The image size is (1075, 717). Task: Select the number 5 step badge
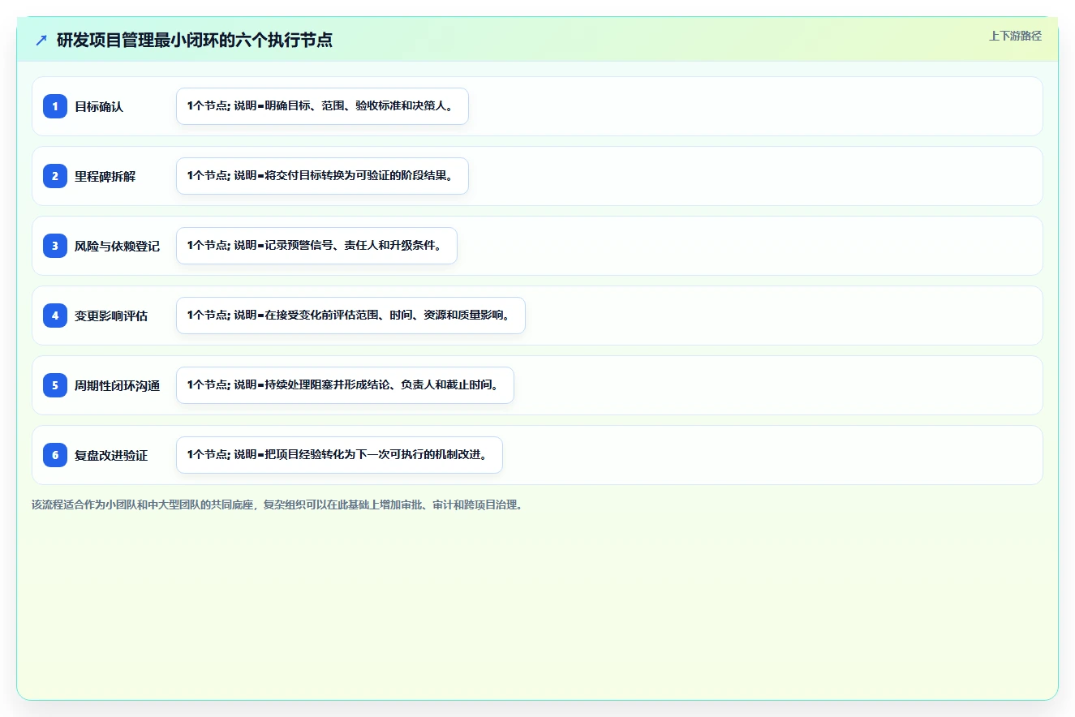coord(55,385)
